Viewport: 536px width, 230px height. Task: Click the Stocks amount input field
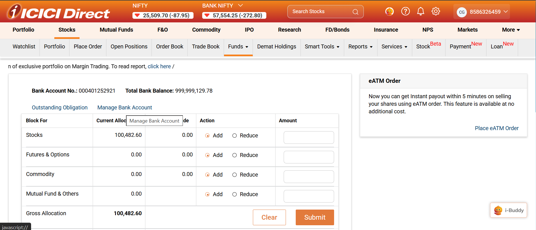pyautogui.click(x=309, y=137)
